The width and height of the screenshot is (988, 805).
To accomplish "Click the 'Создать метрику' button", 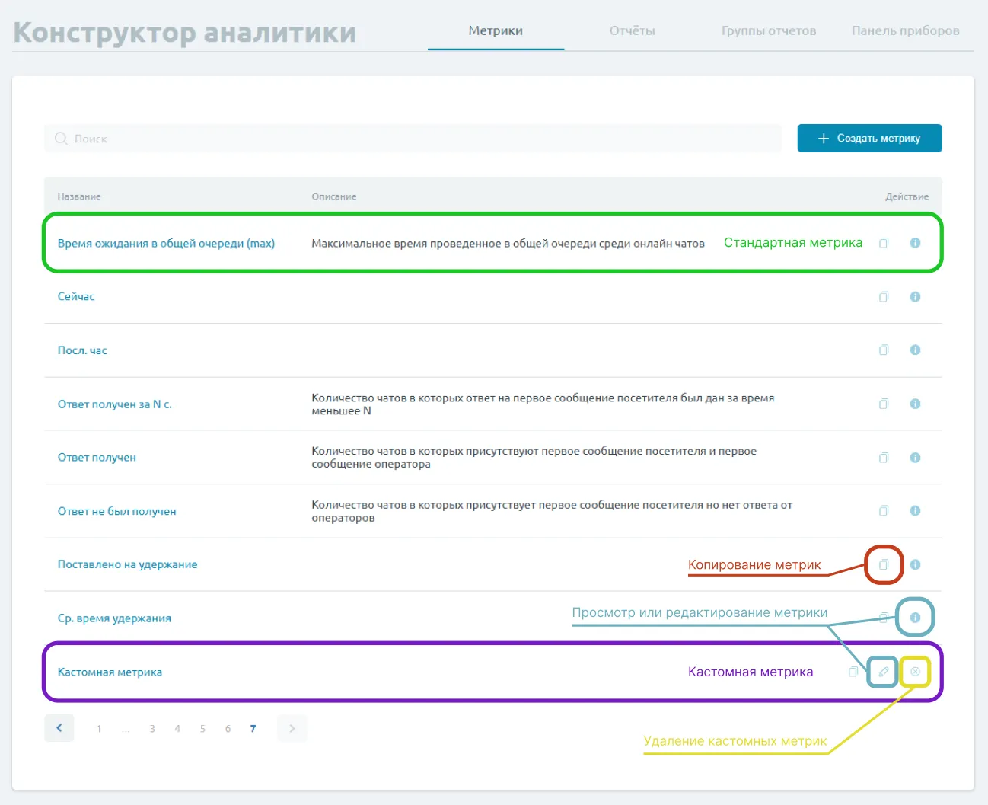I will [869, 139].
